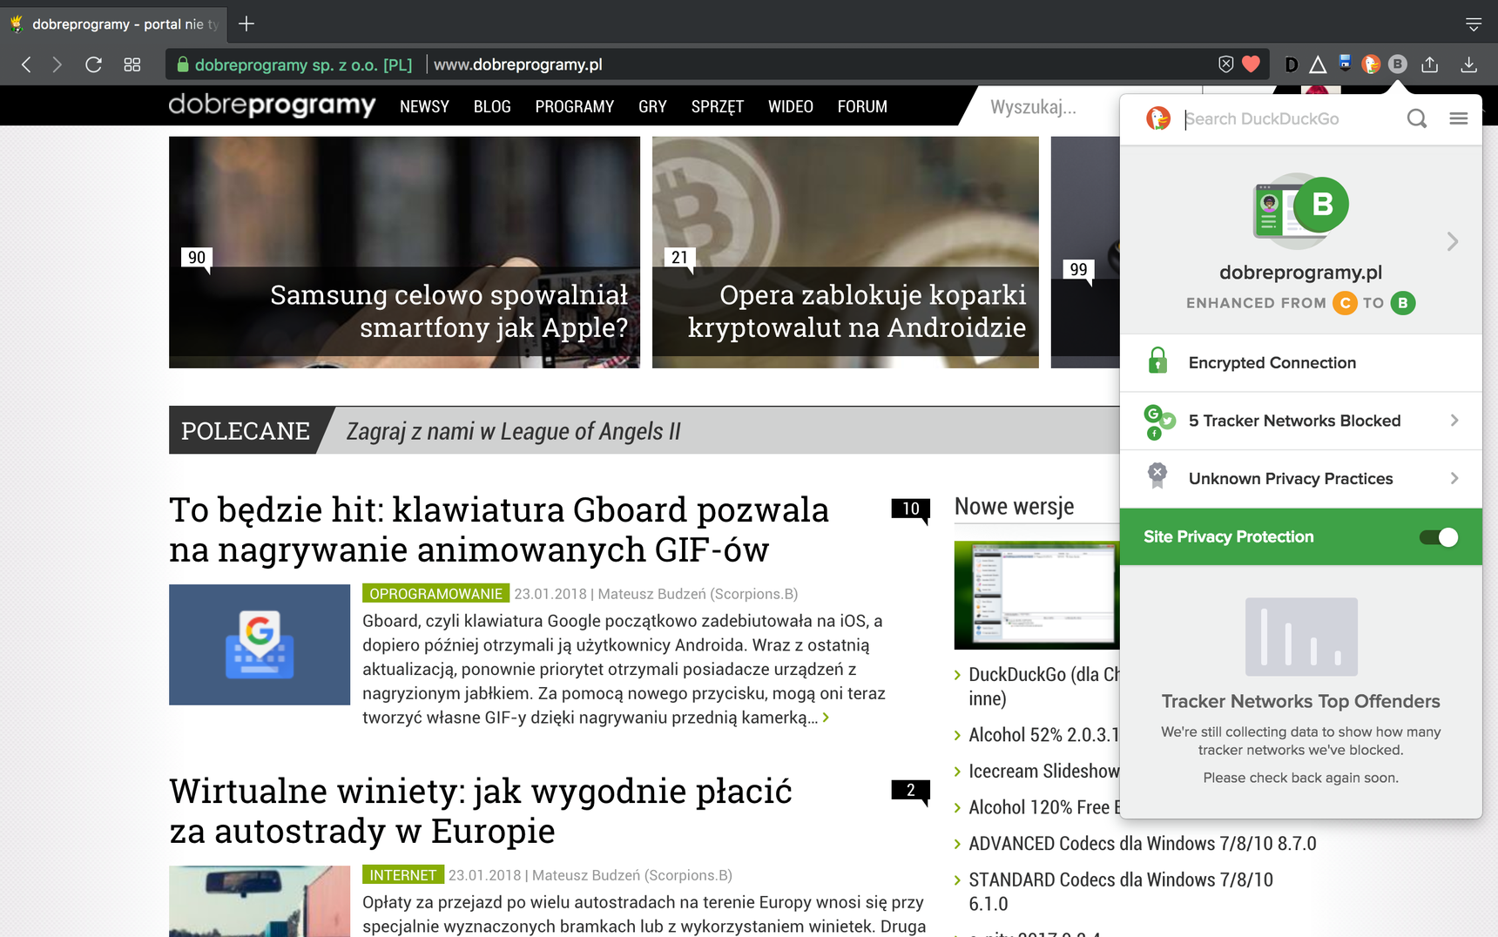Image resolution: width=1498 pixels, height=937 pixels.
Task: Click the Gboard article thumbnail image
Action: (260, 644)
